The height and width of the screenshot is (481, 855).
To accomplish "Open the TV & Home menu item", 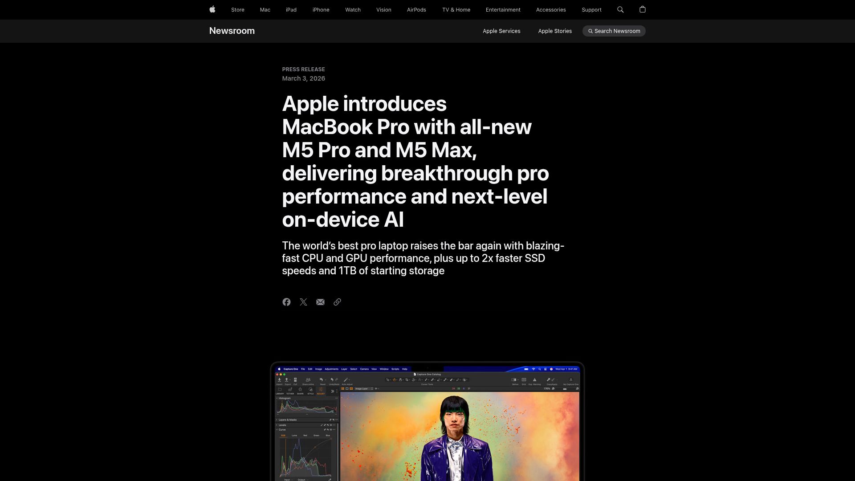I will [456, 10].
